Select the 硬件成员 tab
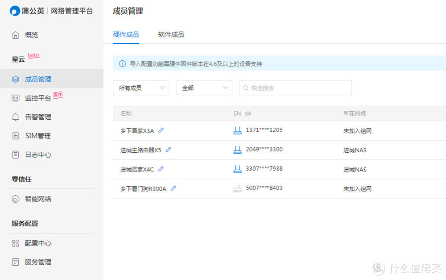The image size is (446, 280). point(126,34)
